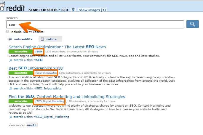This screenshot has height=135, width=203.
Task: Click magnifier icon beside search within r/SEO_Digital_Marketing
Action: (11, 117)
